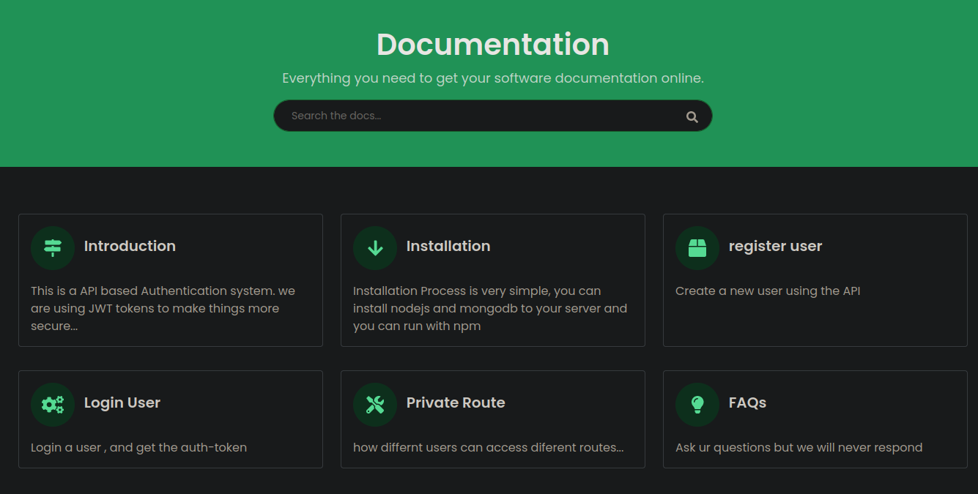Click the nodejs and mongodb installation text

[x=489, y=309]
